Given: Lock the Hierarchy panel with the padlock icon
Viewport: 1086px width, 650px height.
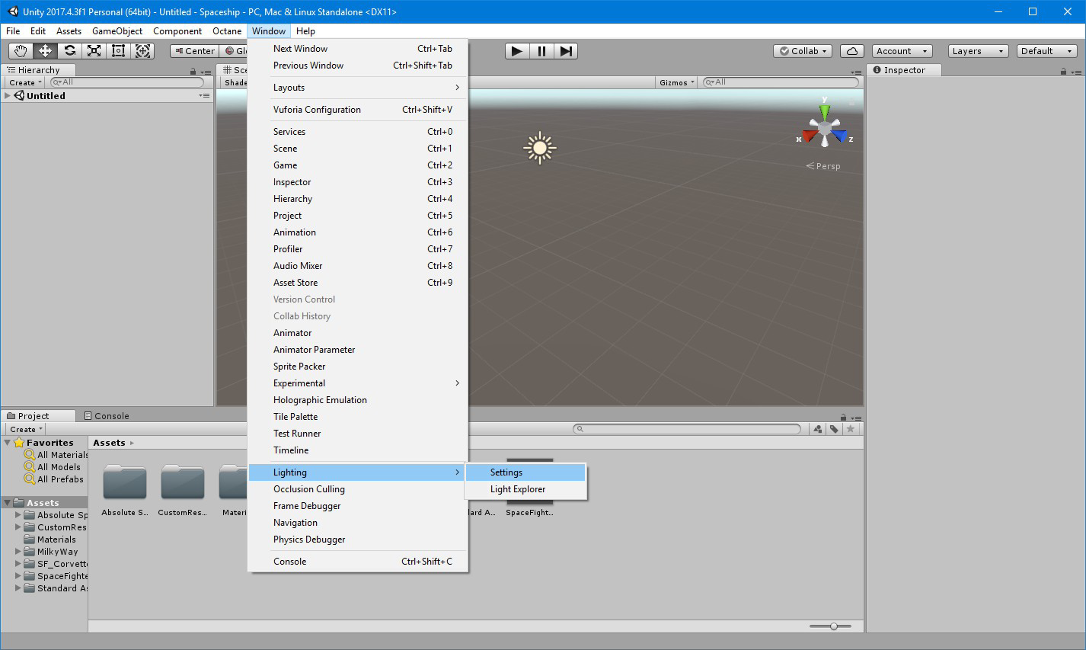Looking at the screenshot, I should (x=193, y=71).
